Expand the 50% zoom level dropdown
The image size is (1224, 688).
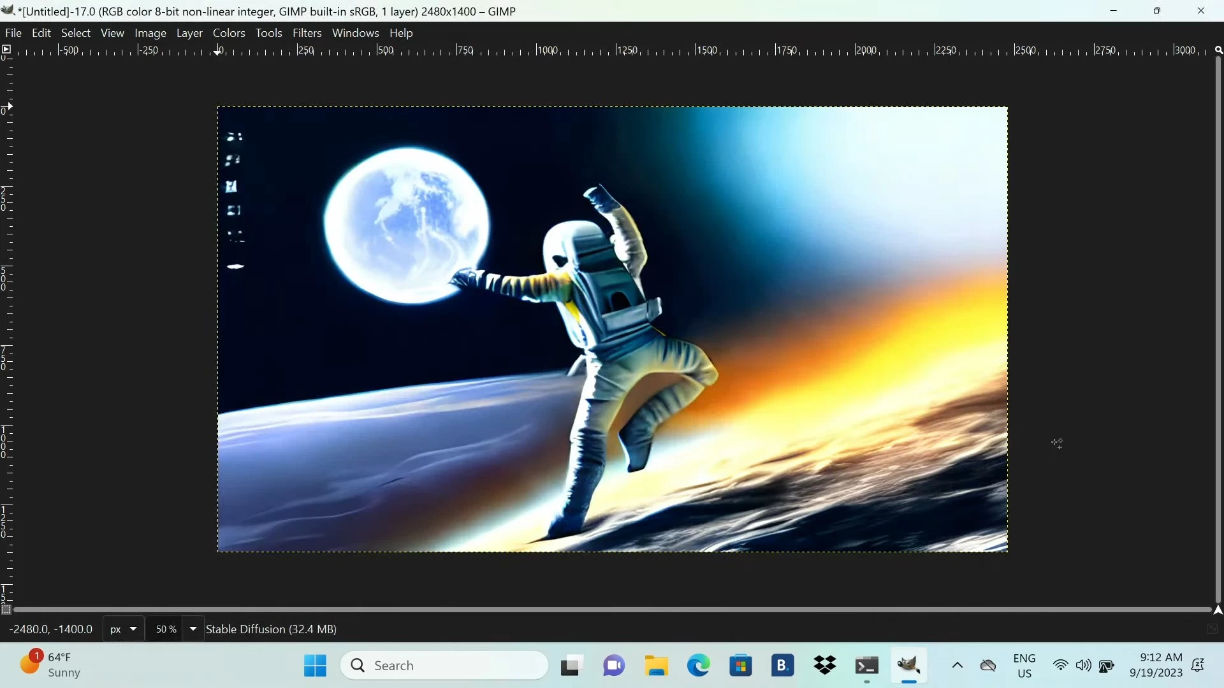coord(193,629)
